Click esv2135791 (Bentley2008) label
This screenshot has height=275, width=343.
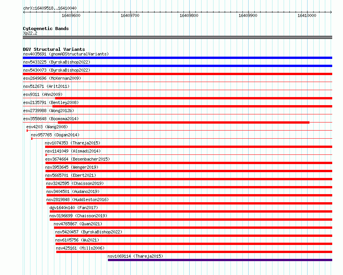(51, 102)
